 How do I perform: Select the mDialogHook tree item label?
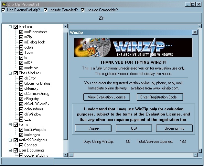pyautogui.click(x=35, y=42)
